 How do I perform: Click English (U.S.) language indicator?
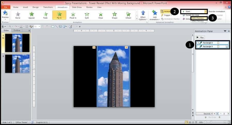[42, 122]
